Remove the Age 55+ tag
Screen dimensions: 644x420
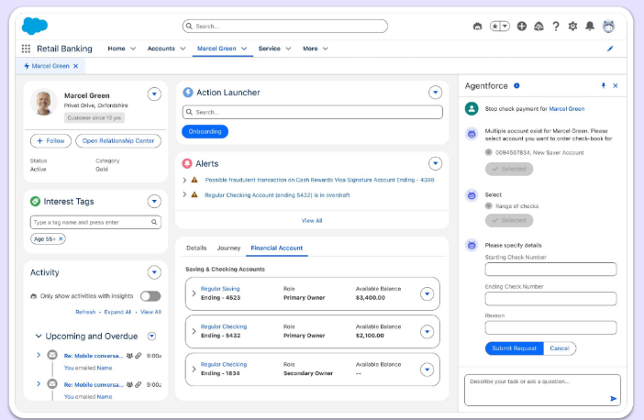coord(61,239)
